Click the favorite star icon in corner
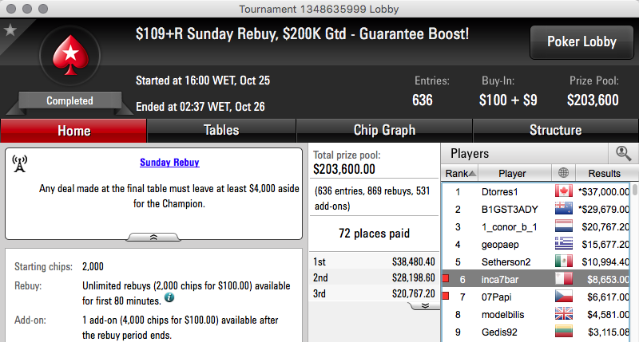The image size is (639, 342). click(10, 30)
